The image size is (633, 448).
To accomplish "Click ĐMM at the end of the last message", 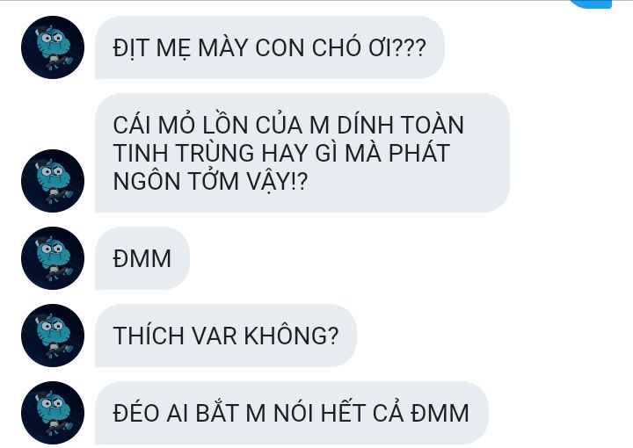I will (x=440, y=414).
